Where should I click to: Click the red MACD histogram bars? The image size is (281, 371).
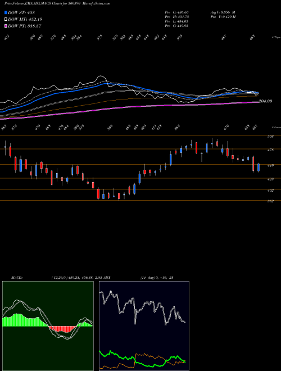(62, 329)
